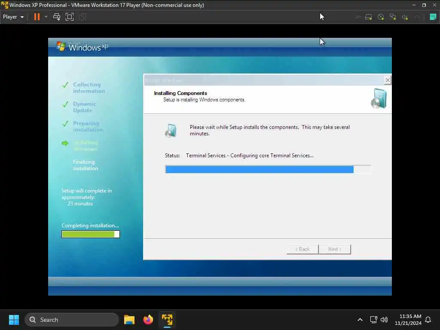
Task: Click the sound card device icon
Action: pyautogui.click(x=405, y=17)
